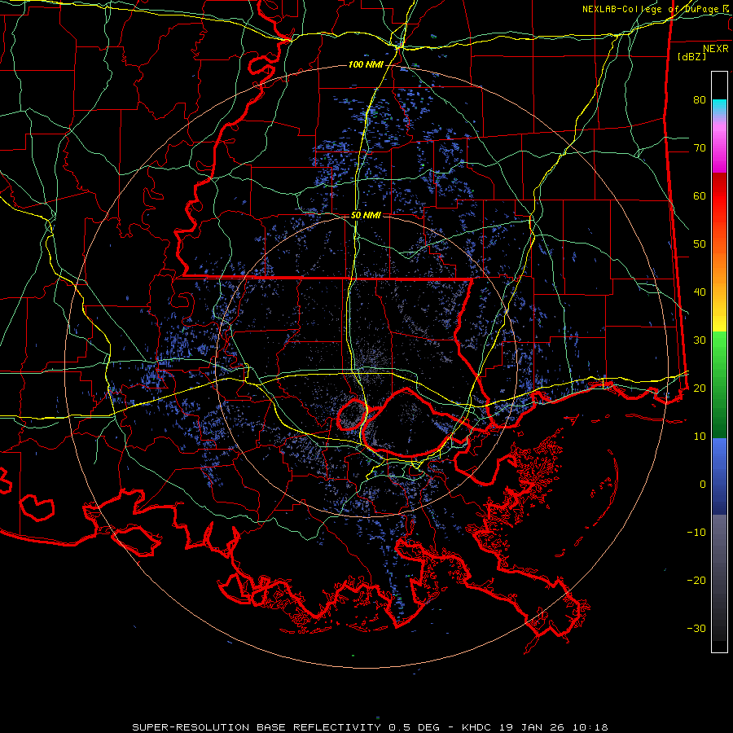Click the Super-Resolution Base Reflectivity caption
733x733 pixels.
pyautogui.click(x=370, y=727)
